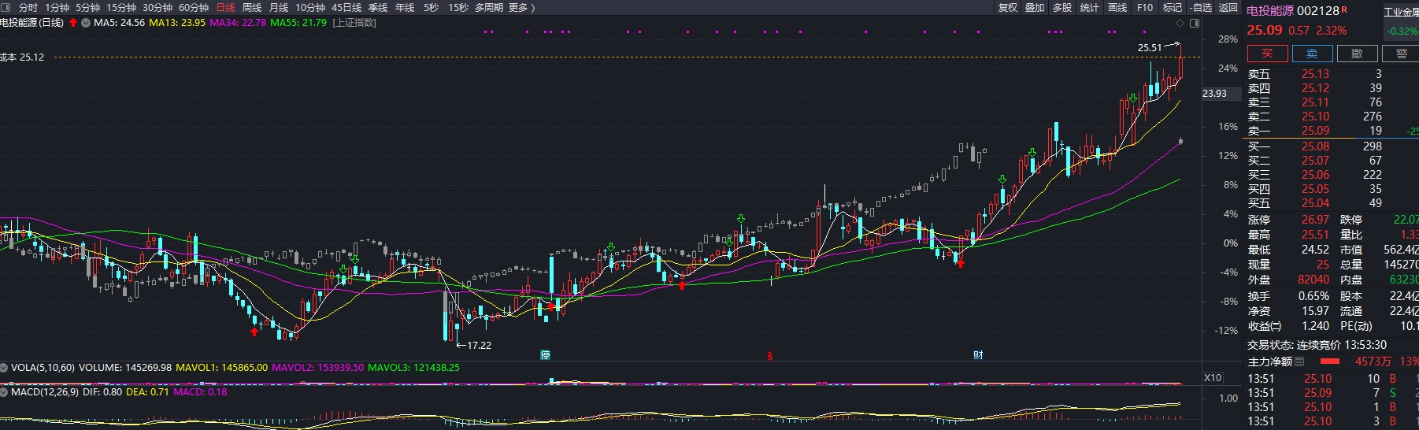Click the blue 卖 sell button
This screenshot has width=1419, height=430.
click(1312, 54)
